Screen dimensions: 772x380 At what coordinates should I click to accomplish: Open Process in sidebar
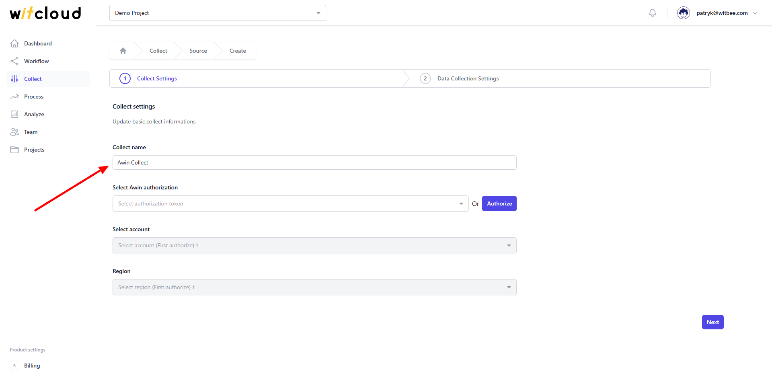pyautogui.click(x=48, y=97)
